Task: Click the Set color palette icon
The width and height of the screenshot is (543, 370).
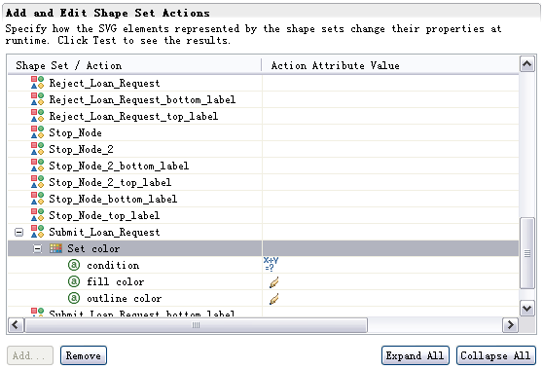Action: click(55, 248)
